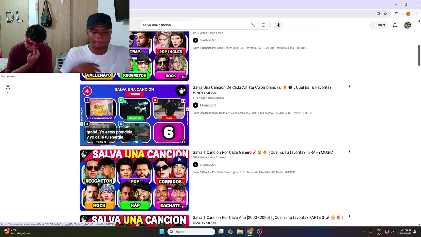Click the '51 k vistas • hace 3 meses' text
421x237 pixels.
pyautogui.click(x=209, y=98)
